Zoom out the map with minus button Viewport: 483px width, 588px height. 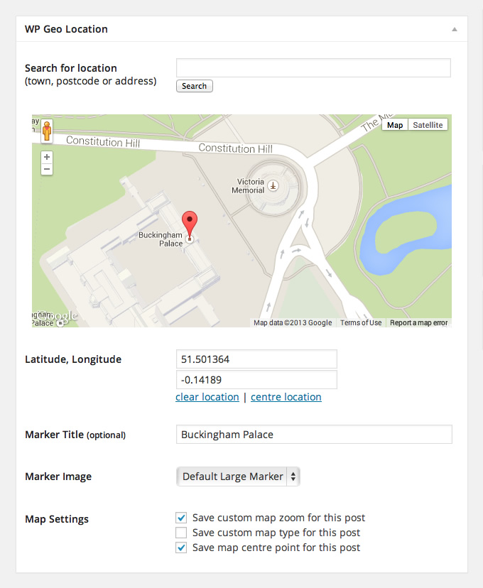[x=47, y=169]
